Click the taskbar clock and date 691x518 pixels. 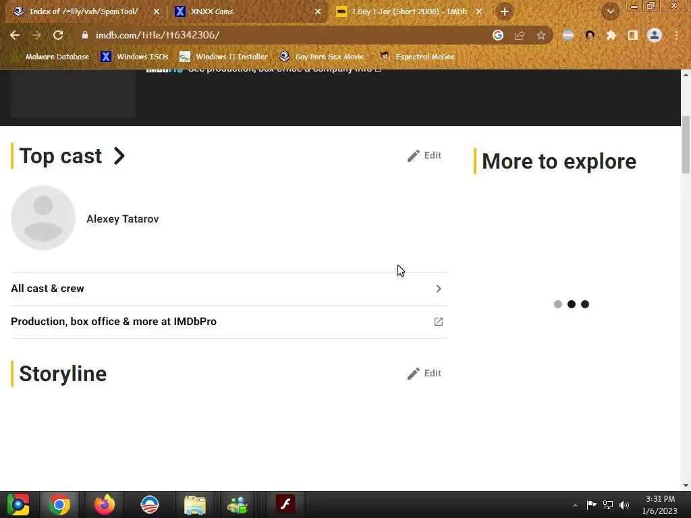click(660, 505)
